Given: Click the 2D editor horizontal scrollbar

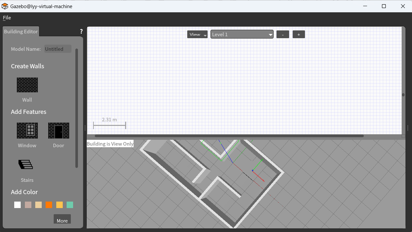Looking at the screenshot, I should coord(229,136).
